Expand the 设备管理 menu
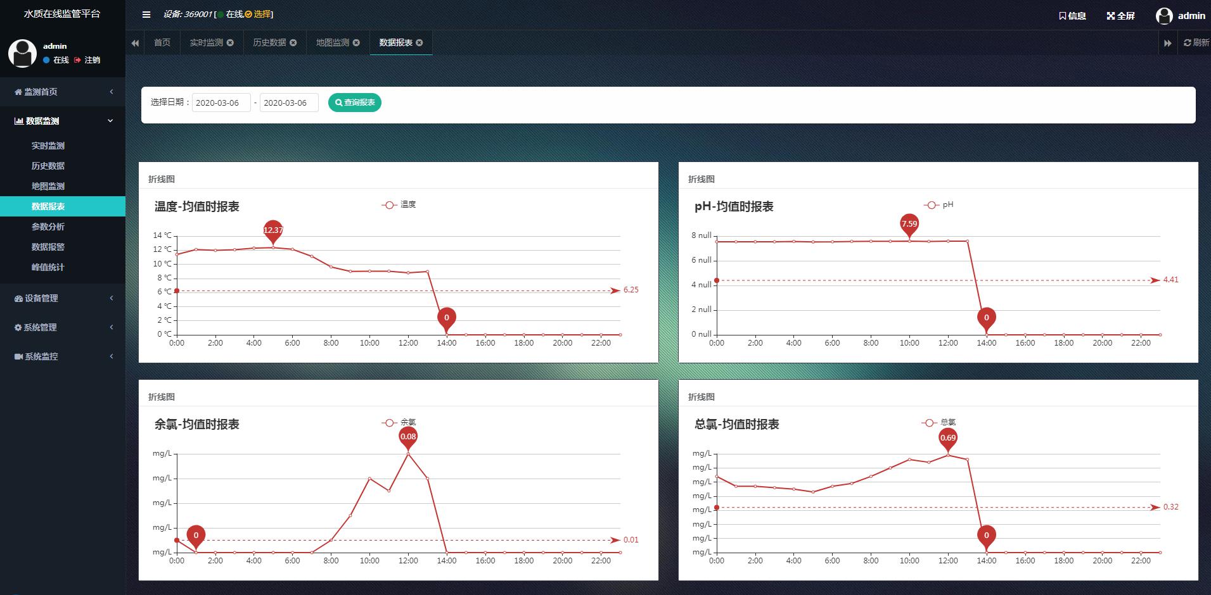Viewport: 1211px width, 595px height. [63, 298]
